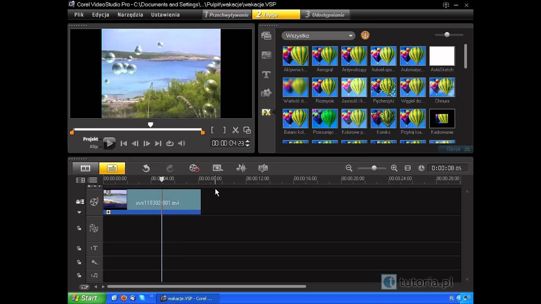Screen dimensions: 541x304
Task: Play the preview
Action: point(109,144)
